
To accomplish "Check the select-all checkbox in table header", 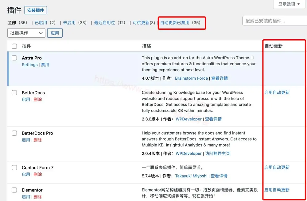I will (x=14, y=46).
